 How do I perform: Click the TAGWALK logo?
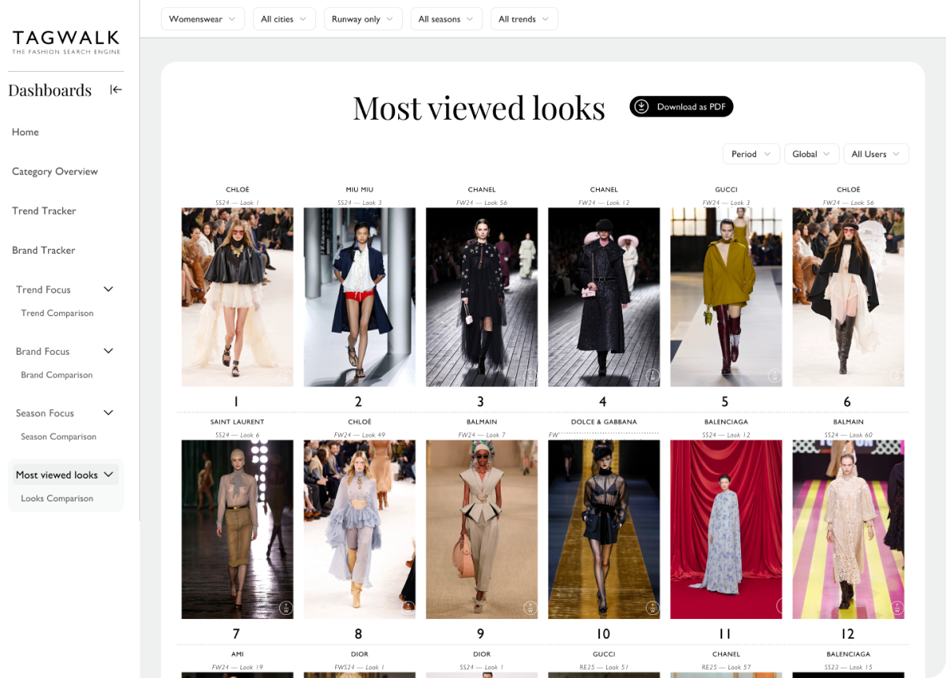pos(66,42)
